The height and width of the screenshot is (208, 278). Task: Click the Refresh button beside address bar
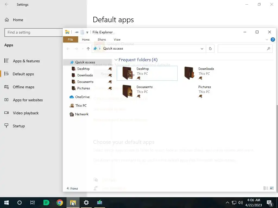point(210,49)
